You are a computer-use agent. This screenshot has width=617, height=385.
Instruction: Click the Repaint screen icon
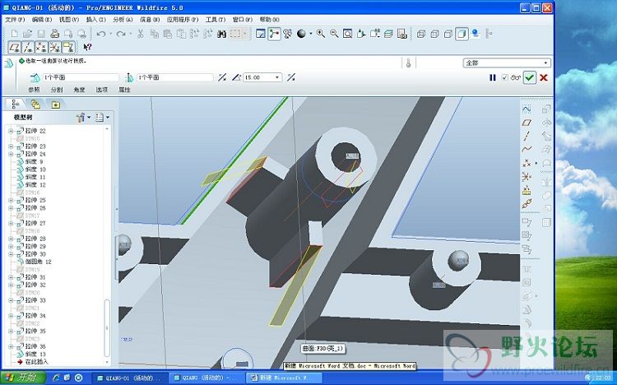261,34
